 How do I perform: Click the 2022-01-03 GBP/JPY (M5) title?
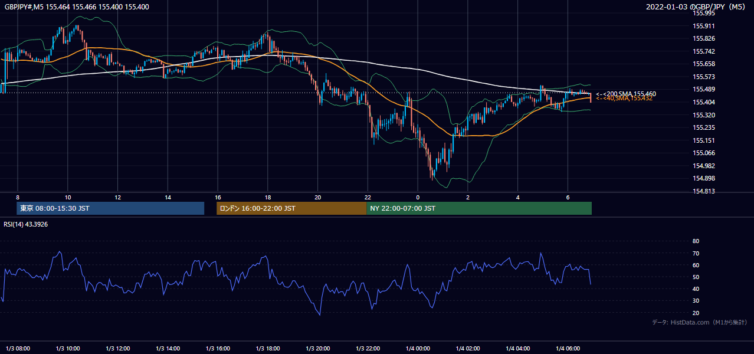[697, 7]
